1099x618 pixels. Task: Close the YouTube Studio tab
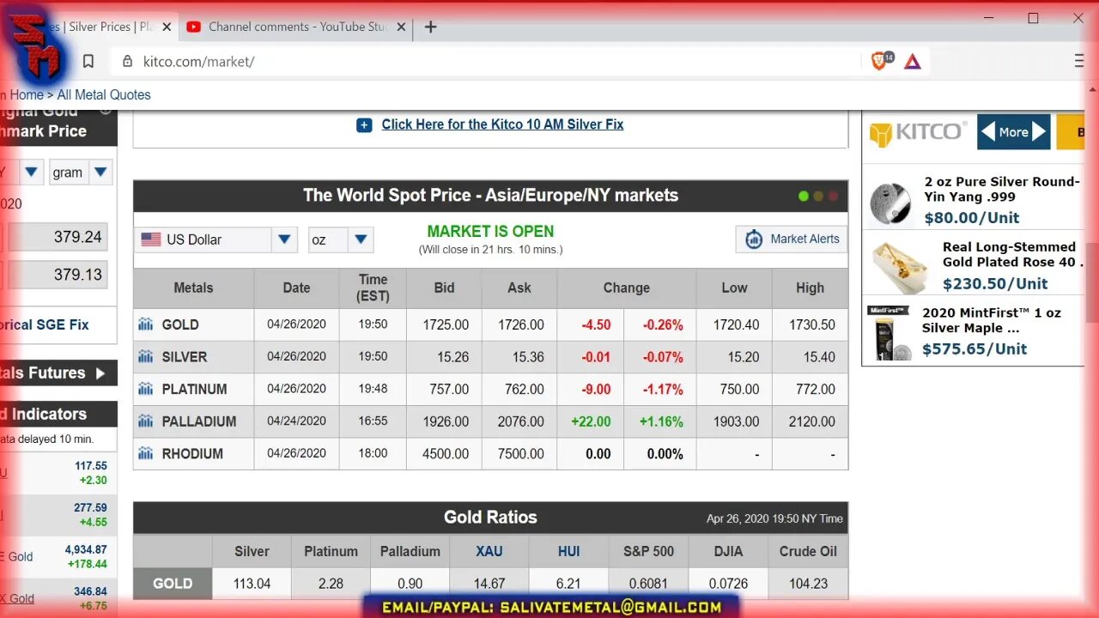coord(401,27)
